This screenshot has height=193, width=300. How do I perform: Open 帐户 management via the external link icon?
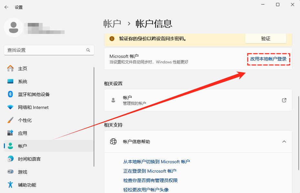pyautogui.click(x=284, y=100)
